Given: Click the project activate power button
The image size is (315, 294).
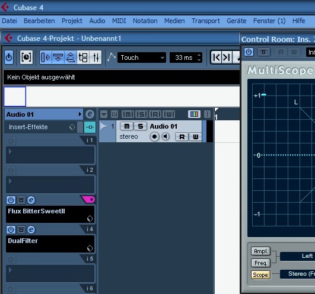Looking at the screenshot, I should pos(9,57).
